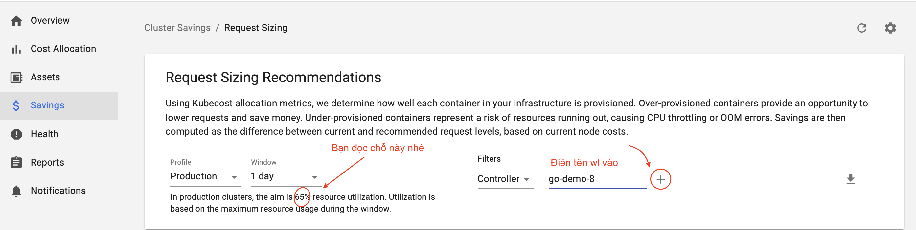Open the Reports sidebar item
This screenshot has width=916, height=230.
[59, 162]
